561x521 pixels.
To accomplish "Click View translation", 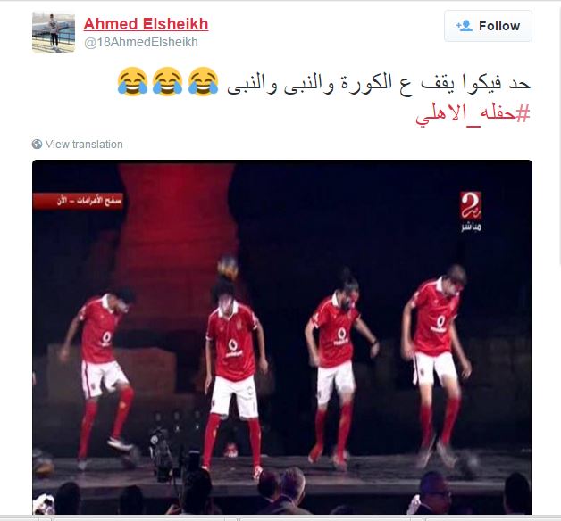I will (x=84, y=144).
